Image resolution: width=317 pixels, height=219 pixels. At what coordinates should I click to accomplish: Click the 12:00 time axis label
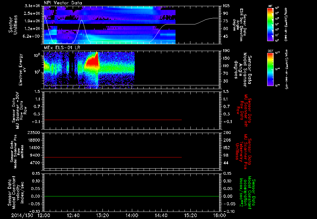(x=44, y=215)
